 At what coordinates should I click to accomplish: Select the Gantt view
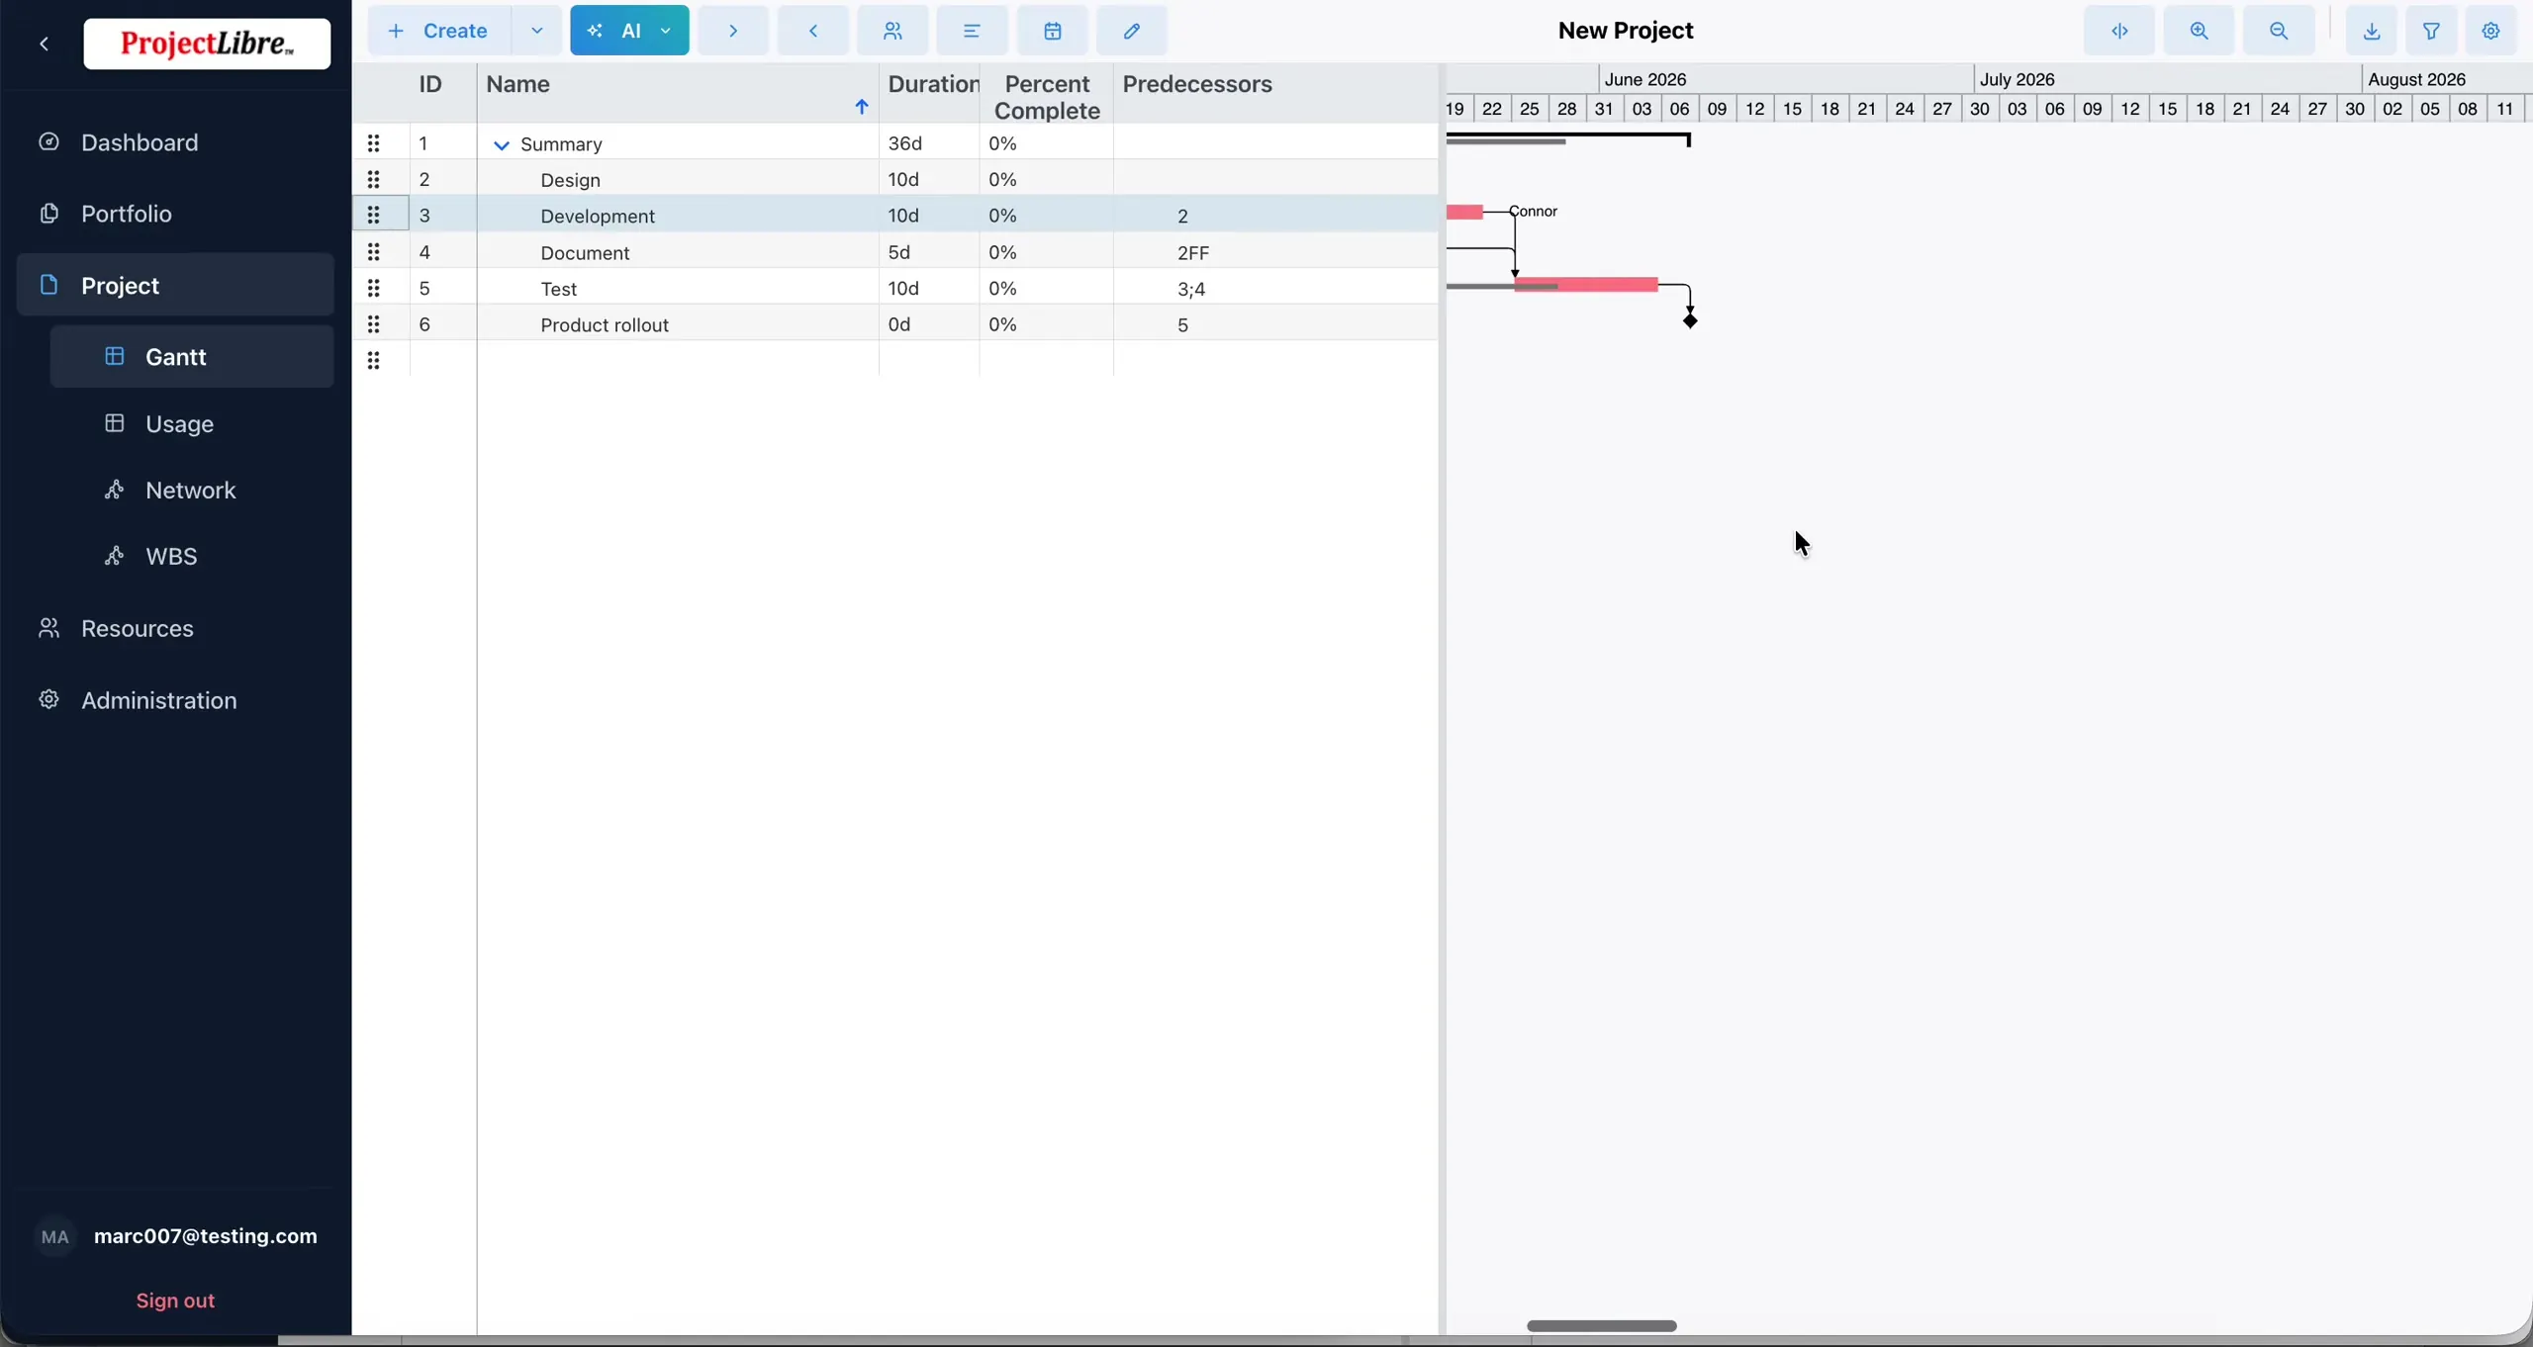point(191,356)
